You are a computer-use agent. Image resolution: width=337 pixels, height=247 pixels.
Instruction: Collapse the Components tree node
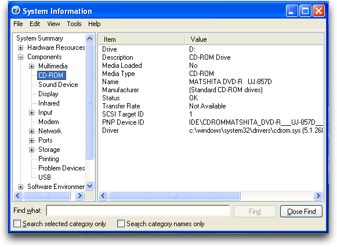click(21, 57)
